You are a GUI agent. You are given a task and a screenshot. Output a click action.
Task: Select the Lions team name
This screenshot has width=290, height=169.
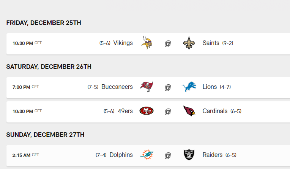click(x=210, y=87)
